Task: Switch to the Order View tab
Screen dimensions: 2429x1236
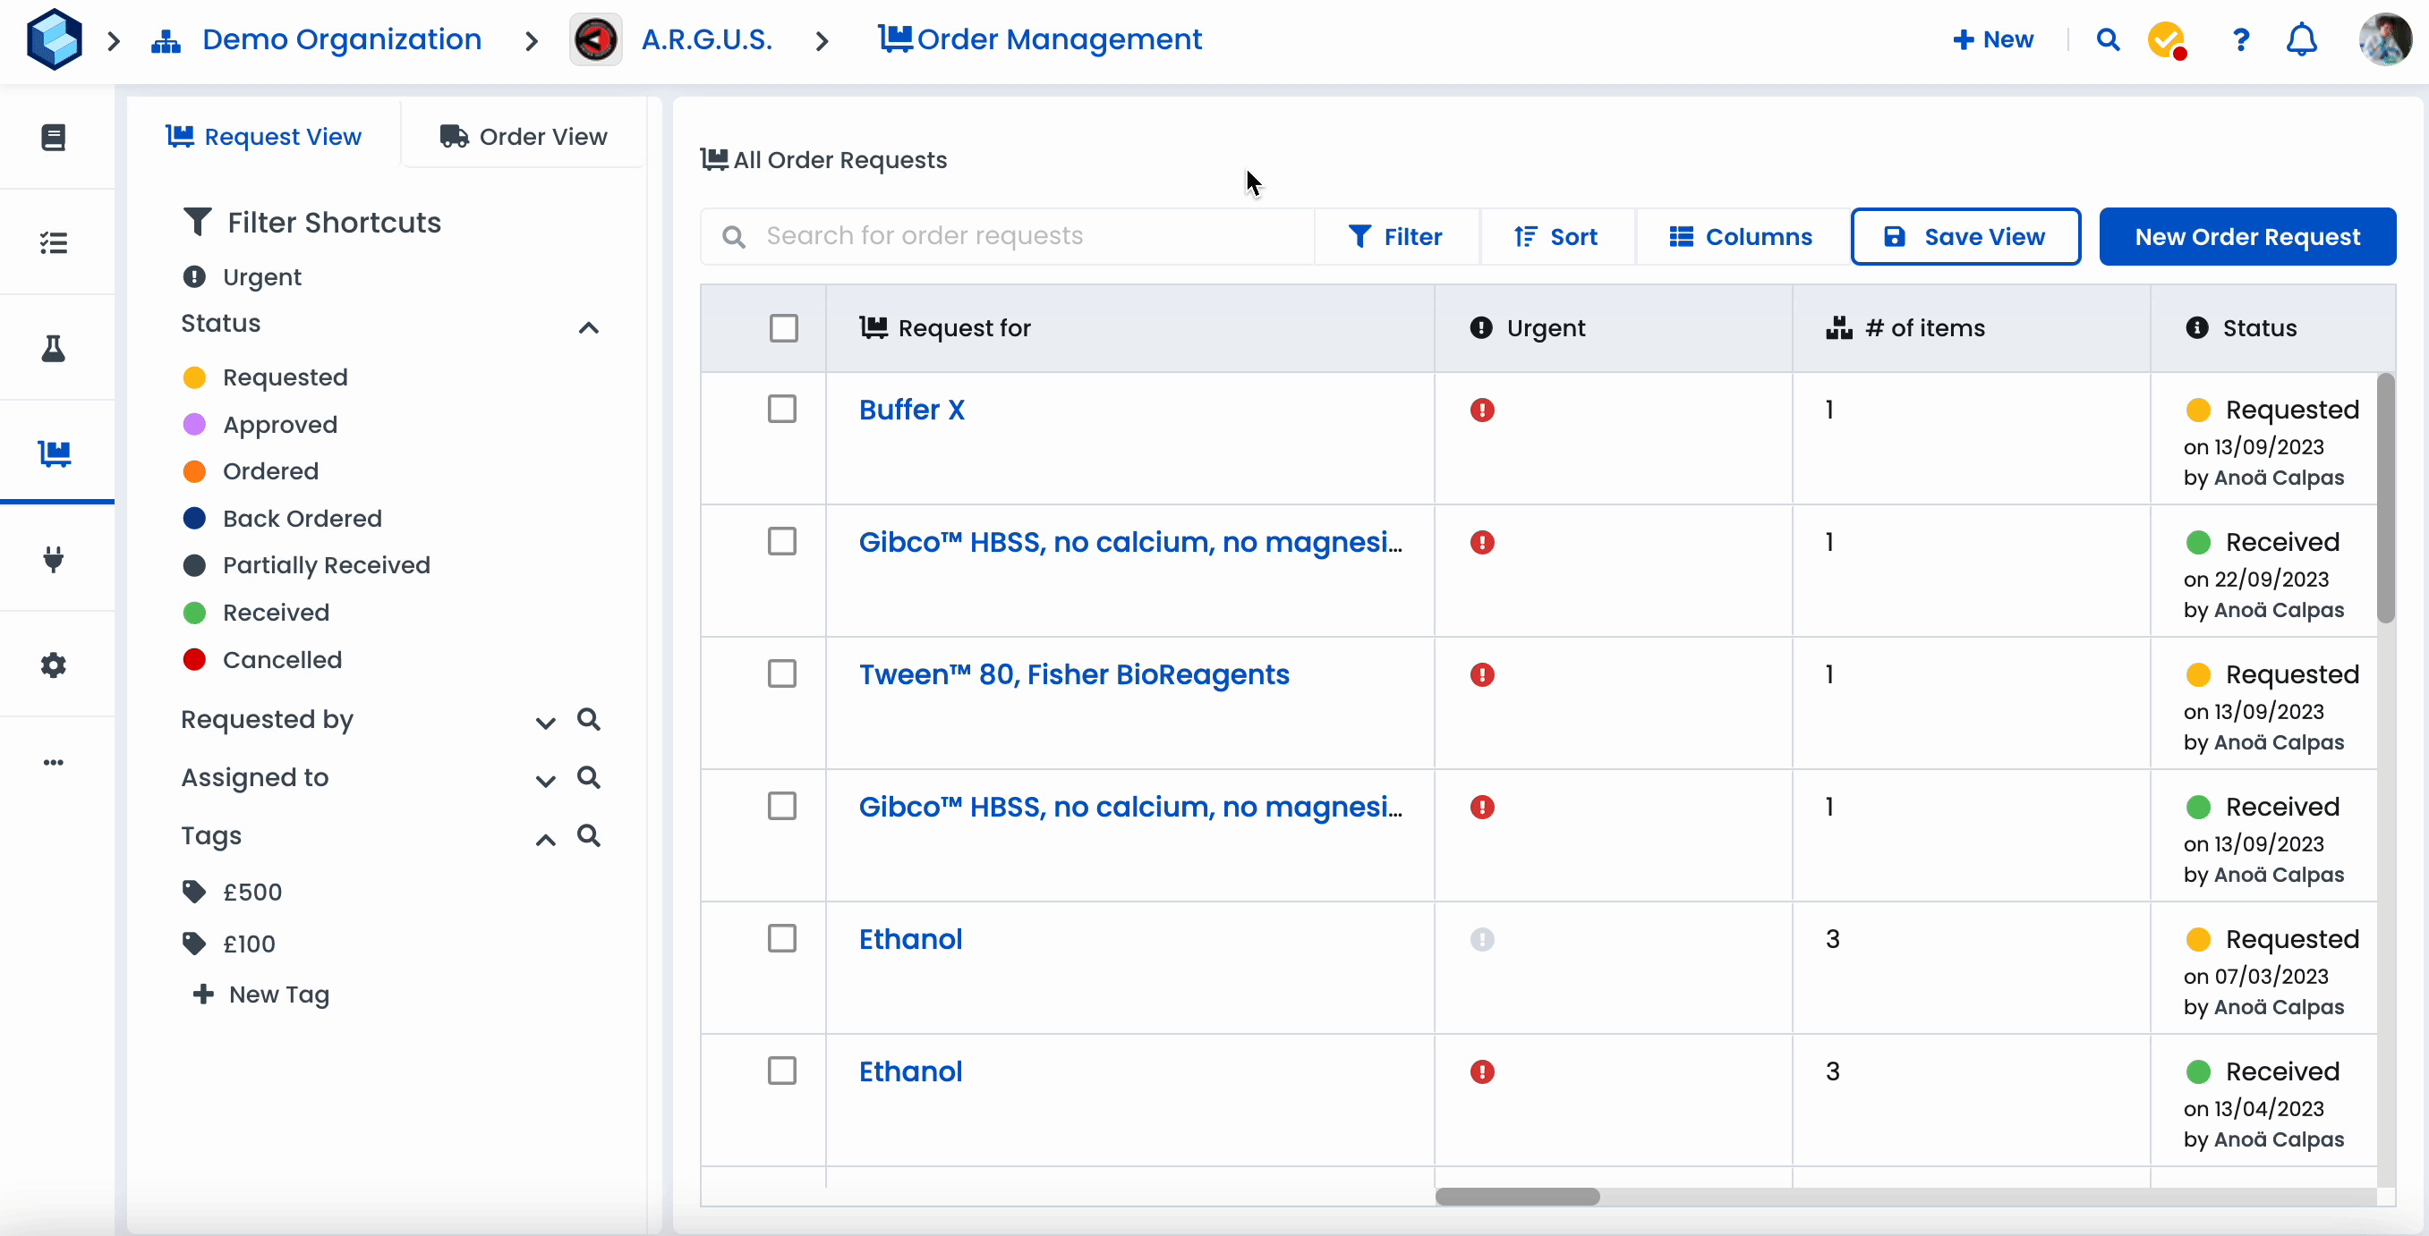Action: pos(524,137)
